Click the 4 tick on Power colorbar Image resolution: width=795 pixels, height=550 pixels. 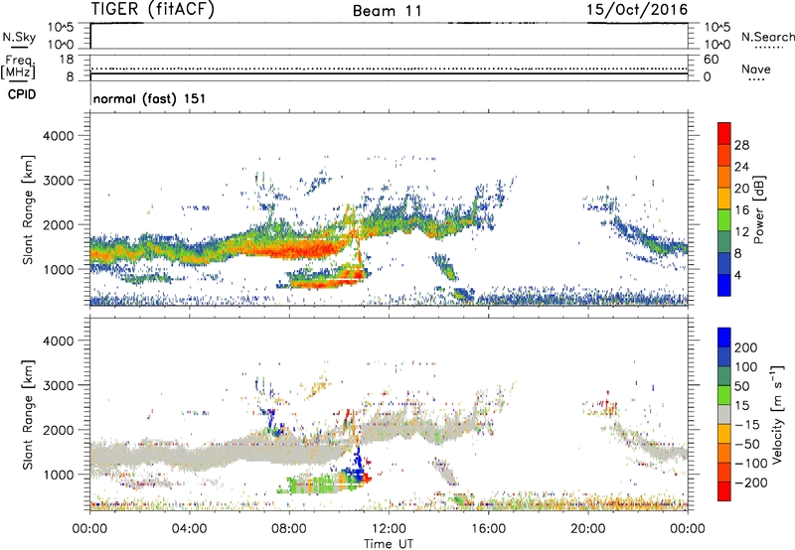[x=737, y=275]
